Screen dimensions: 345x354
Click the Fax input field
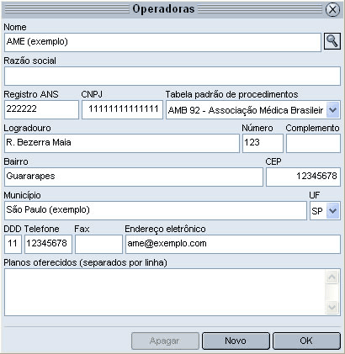coord(98,244)
